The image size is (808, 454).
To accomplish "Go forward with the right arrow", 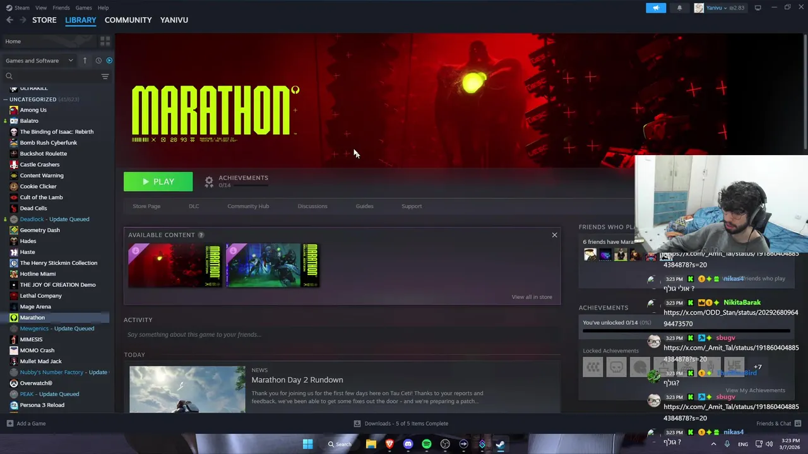I will (x=23, y=20).
